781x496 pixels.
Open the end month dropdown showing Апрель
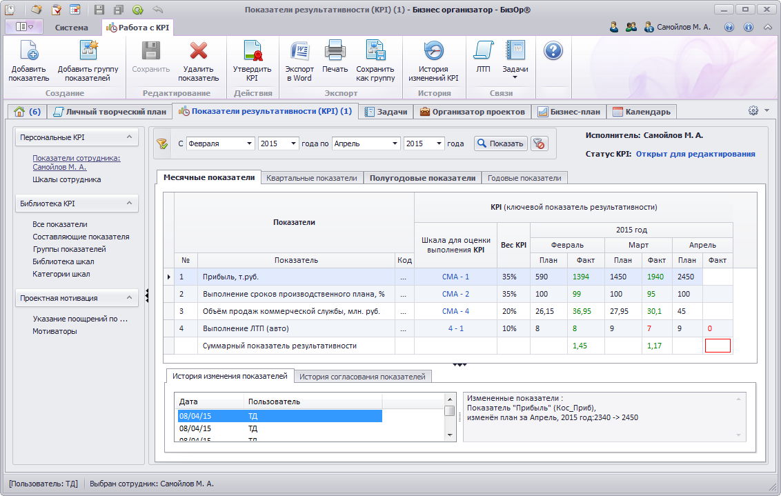point(395,143)
